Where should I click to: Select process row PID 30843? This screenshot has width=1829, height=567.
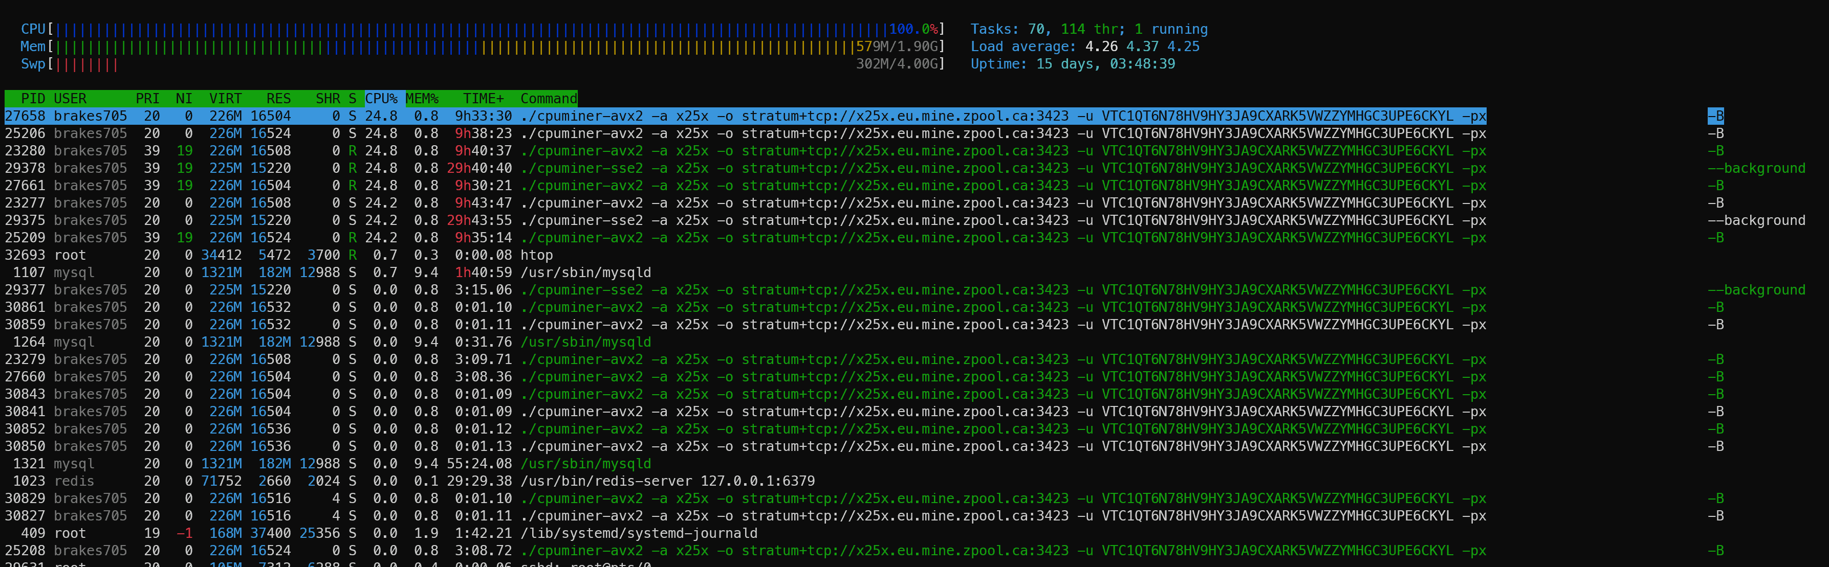tap(864, 394)
